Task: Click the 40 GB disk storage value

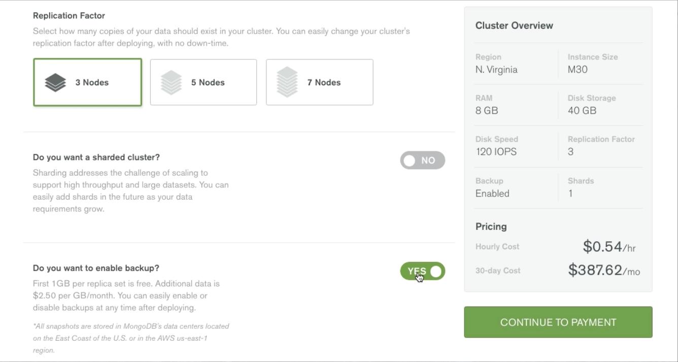Action: (582, 111)
